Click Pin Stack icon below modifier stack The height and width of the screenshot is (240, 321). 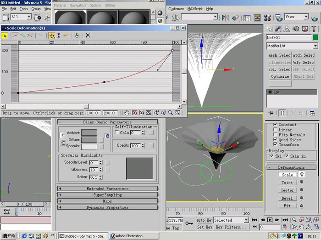pyautogui.click(x=271, y=113)
